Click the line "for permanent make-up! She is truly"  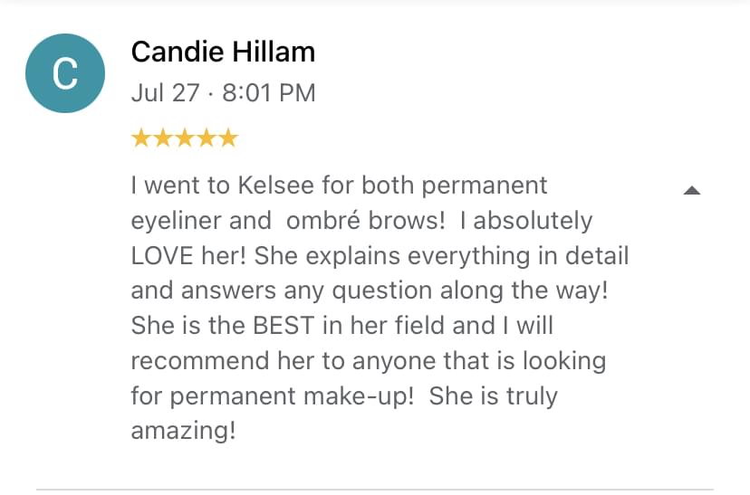click(x=344, y=395)
